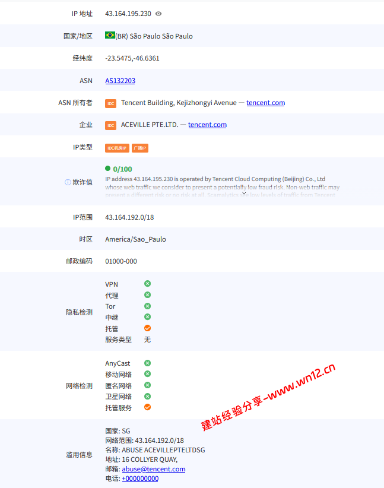
Task: Open tencent.com link next to ACEVILLE PTE.LTD.
Action: coord(207,125)
